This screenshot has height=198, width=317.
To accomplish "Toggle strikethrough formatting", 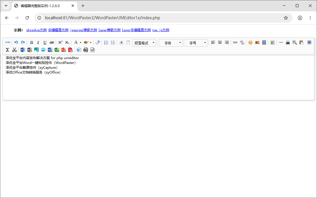I will [x=52, y=42].
